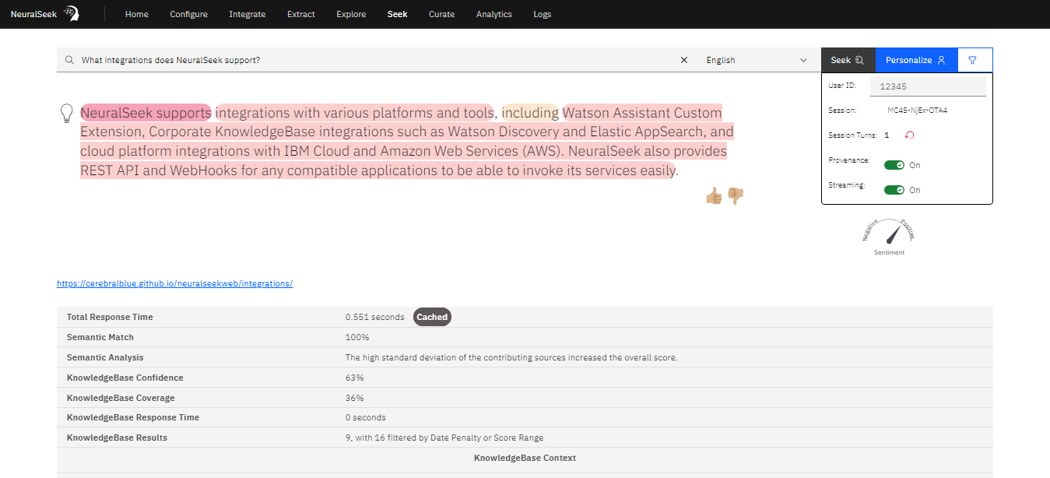This screenshot has width=1050, height=478.
Task: Click the Total Response Time label
Action: pos(110,317)
